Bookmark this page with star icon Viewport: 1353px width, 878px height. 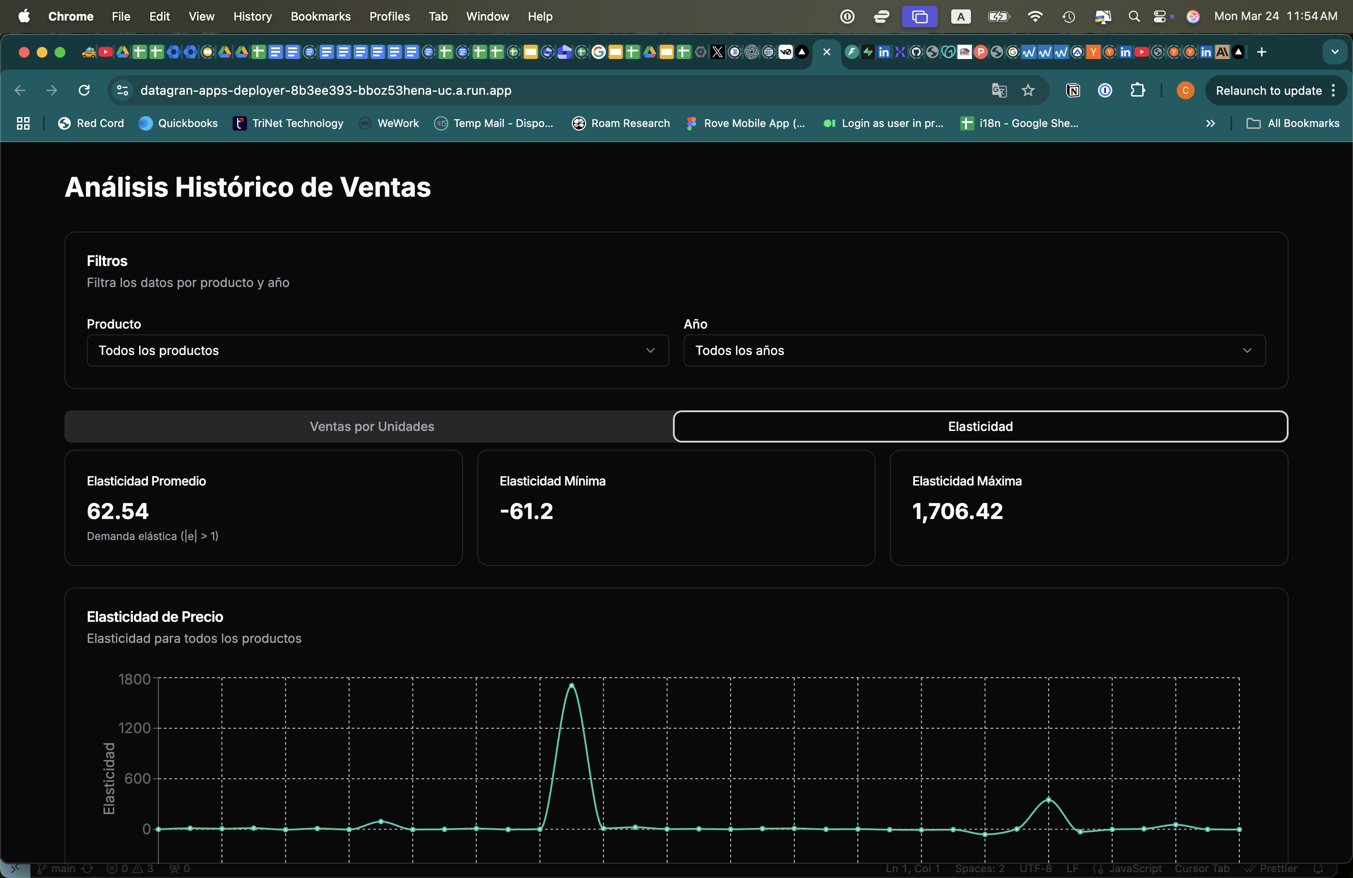click(1028, 90)
